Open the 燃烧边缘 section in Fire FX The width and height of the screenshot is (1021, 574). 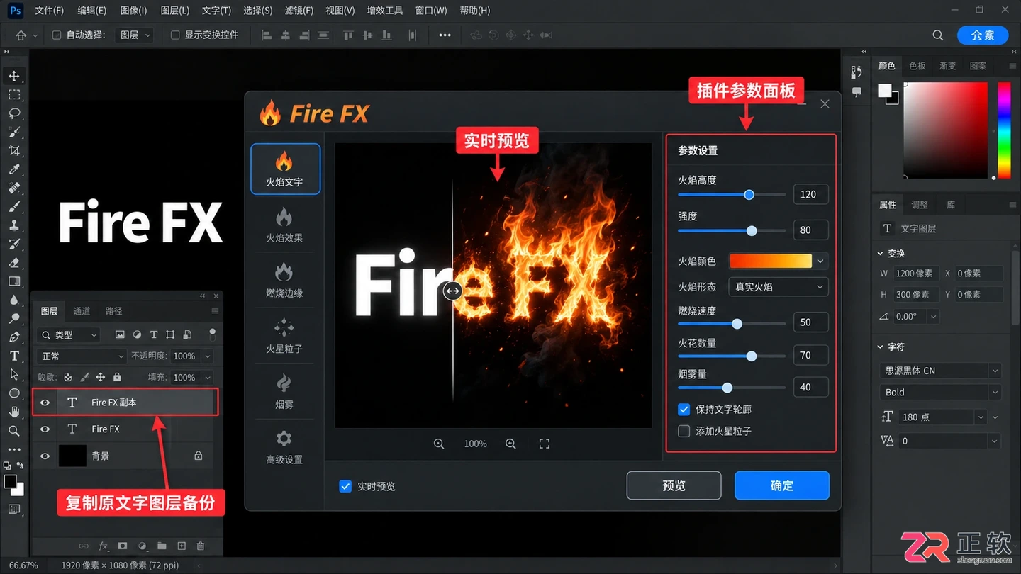coord(284,281)
